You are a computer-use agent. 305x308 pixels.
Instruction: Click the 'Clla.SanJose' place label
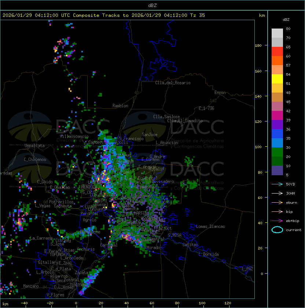click(166, 117)
